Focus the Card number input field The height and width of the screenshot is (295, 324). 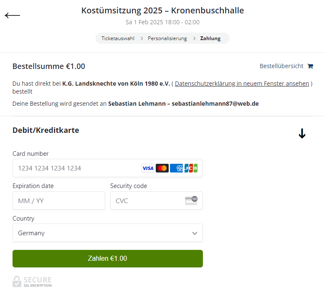click(77, 168)
